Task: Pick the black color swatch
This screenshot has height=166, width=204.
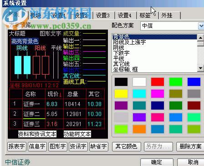Action: click(121, 82)
